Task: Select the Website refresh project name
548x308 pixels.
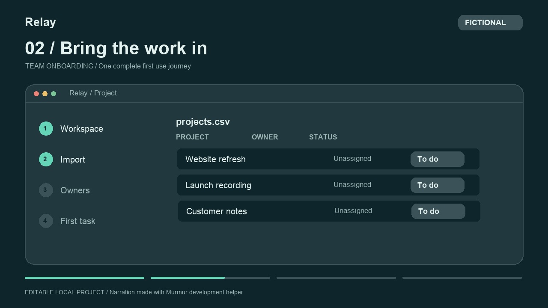Action: (215, 159)
